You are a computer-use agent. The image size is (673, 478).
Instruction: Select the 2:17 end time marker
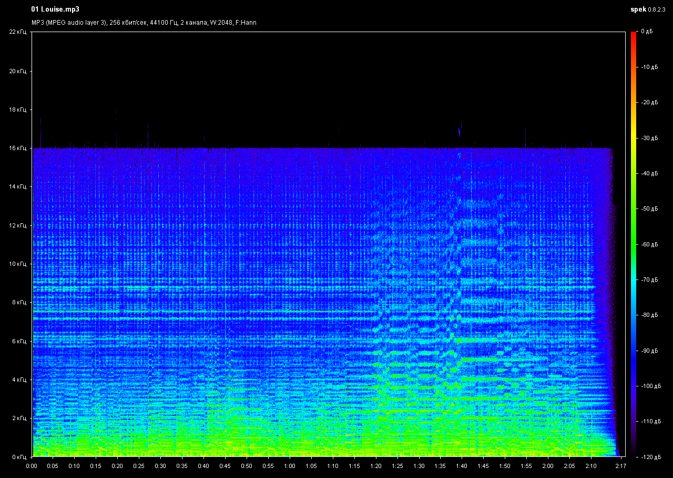coord(620,466)
